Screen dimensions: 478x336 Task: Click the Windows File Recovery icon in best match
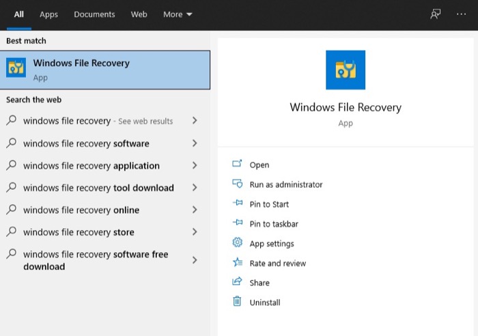tap(16, 68)
